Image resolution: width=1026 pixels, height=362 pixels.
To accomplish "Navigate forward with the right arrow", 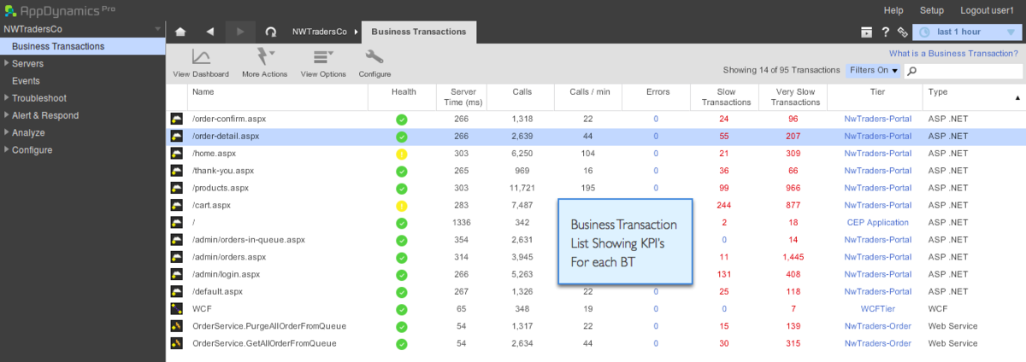I will [240, 32].
